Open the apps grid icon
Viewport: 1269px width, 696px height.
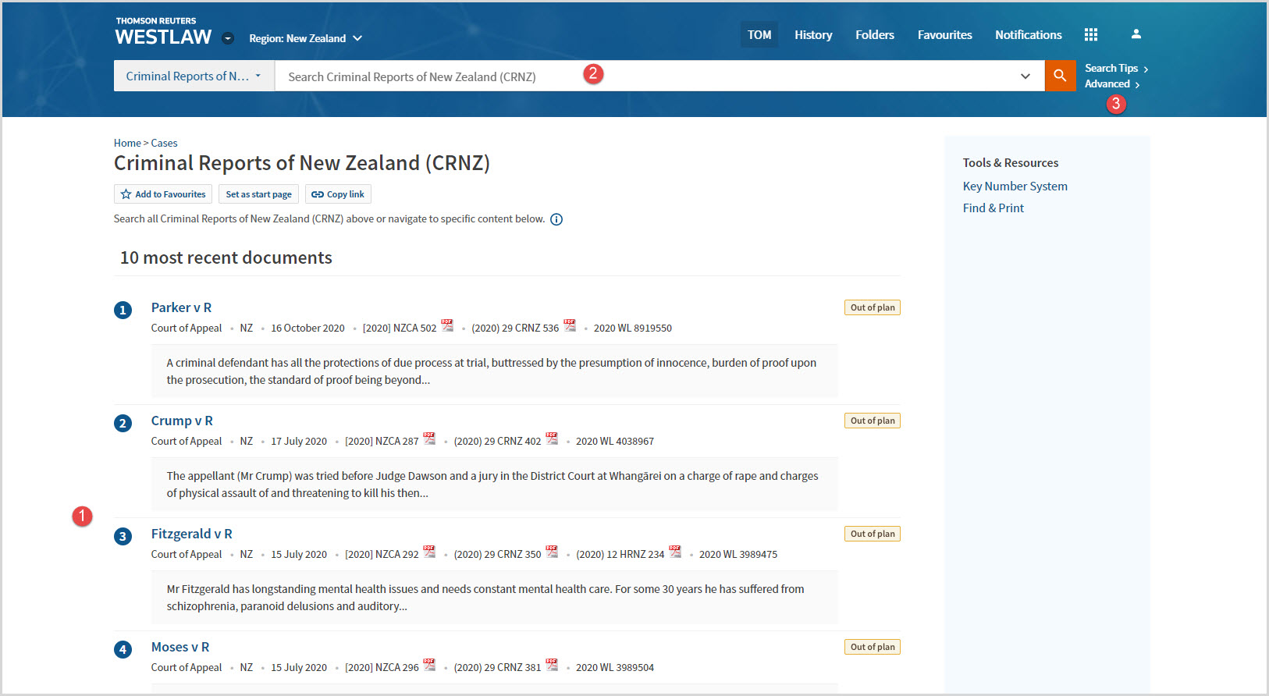pyautogui.click(x=1091, y=34)
